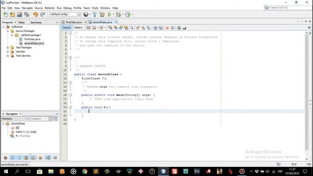Collapse the code fold at line 19

point(70,107)
